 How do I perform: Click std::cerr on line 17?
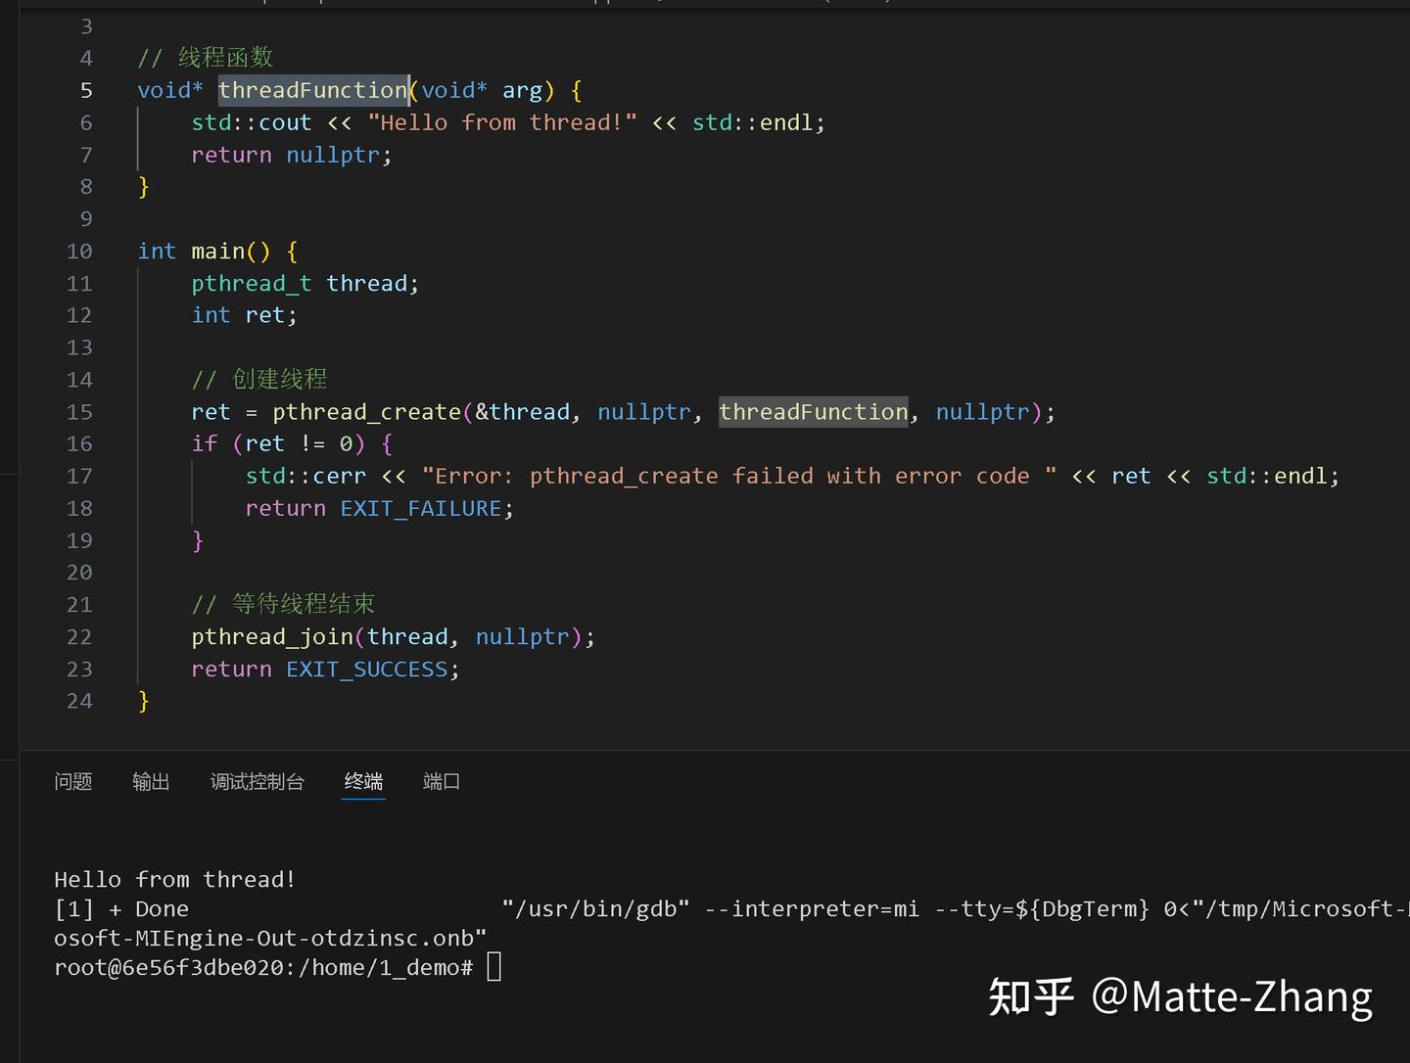305,476
